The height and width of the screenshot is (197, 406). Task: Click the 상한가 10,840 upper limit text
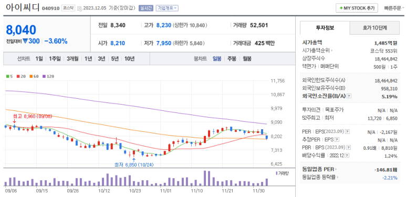190,25
